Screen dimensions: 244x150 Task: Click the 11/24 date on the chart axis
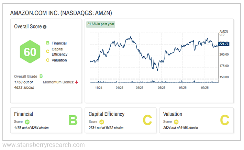(x=99, y=88)
